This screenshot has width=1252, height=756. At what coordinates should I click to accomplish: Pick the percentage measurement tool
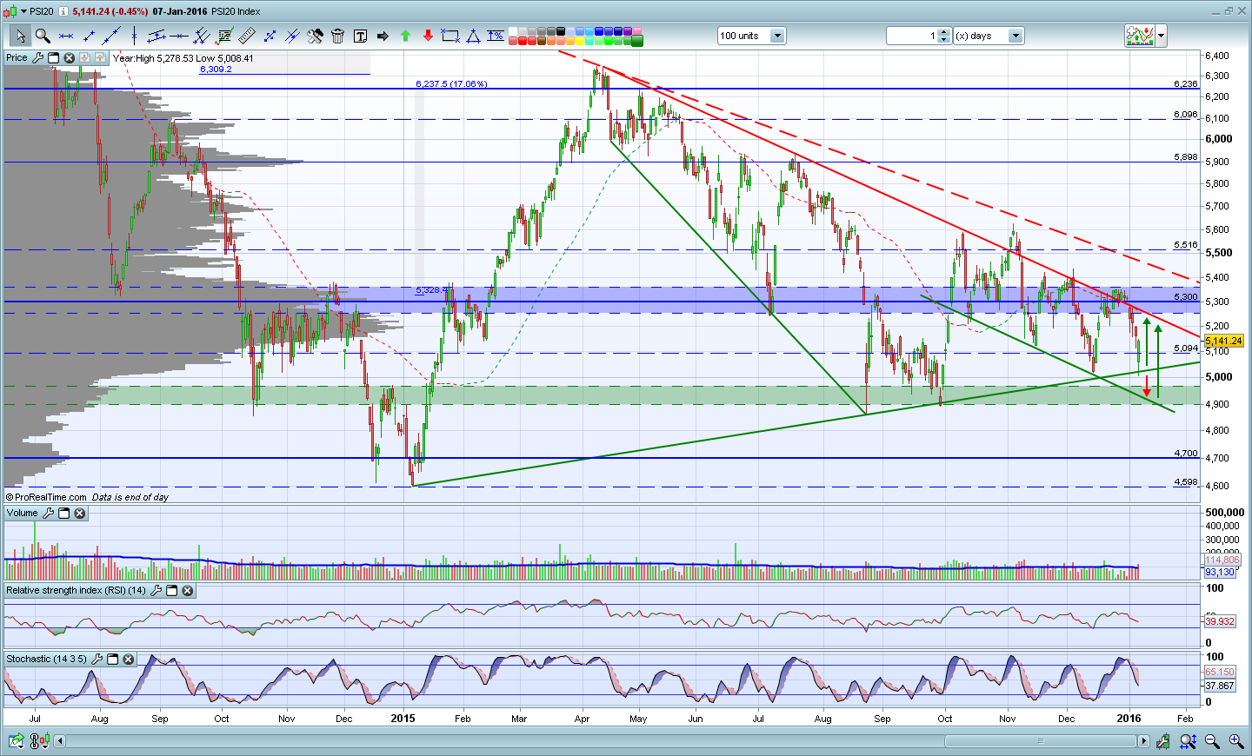tap(496, 36)
